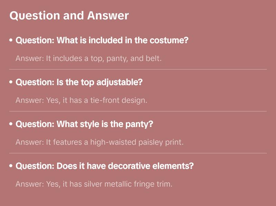Expand the "What style is the panty?" question

coord(84,124)
